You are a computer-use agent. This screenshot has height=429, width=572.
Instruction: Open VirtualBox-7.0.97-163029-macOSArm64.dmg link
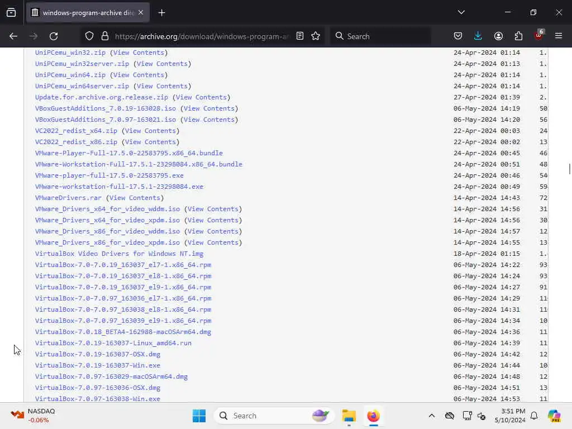click(111, 376)
